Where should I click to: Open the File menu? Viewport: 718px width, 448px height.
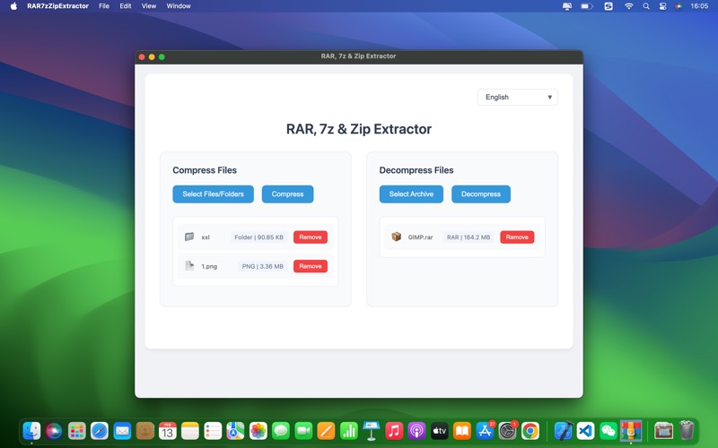click(104, 6)
